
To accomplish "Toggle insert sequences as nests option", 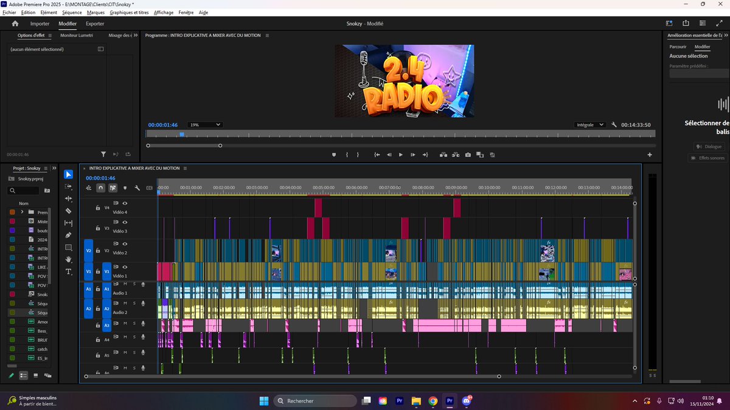I will point(89,188).
